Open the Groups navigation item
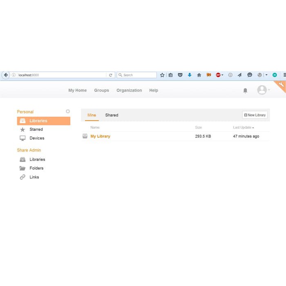The width and height of the screenshot is (286, 286). click(102, 90)
